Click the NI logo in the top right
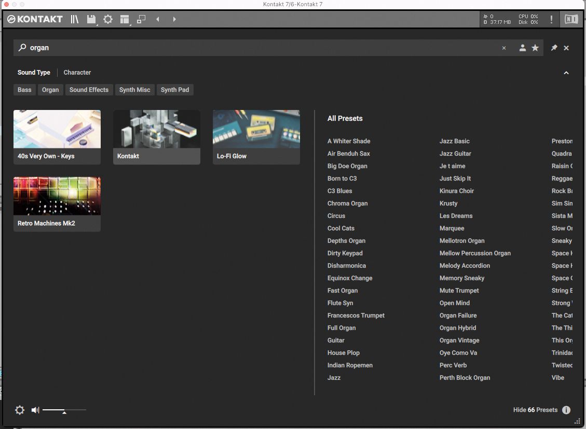This screenshot has width=586, height=429. coord(571,19)
